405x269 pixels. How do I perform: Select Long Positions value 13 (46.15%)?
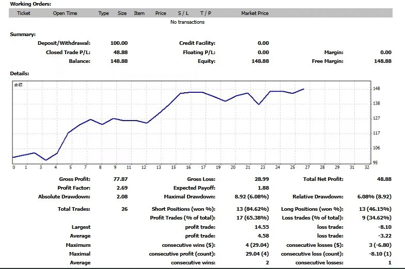coord(375,209)
